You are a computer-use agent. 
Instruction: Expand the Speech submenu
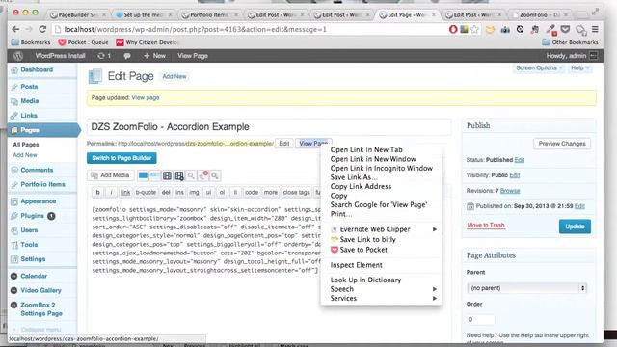[381, 289]
